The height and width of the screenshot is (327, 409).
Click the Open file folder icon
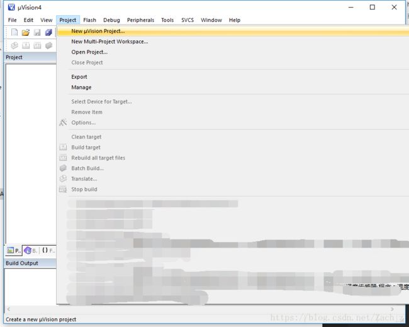26,32
